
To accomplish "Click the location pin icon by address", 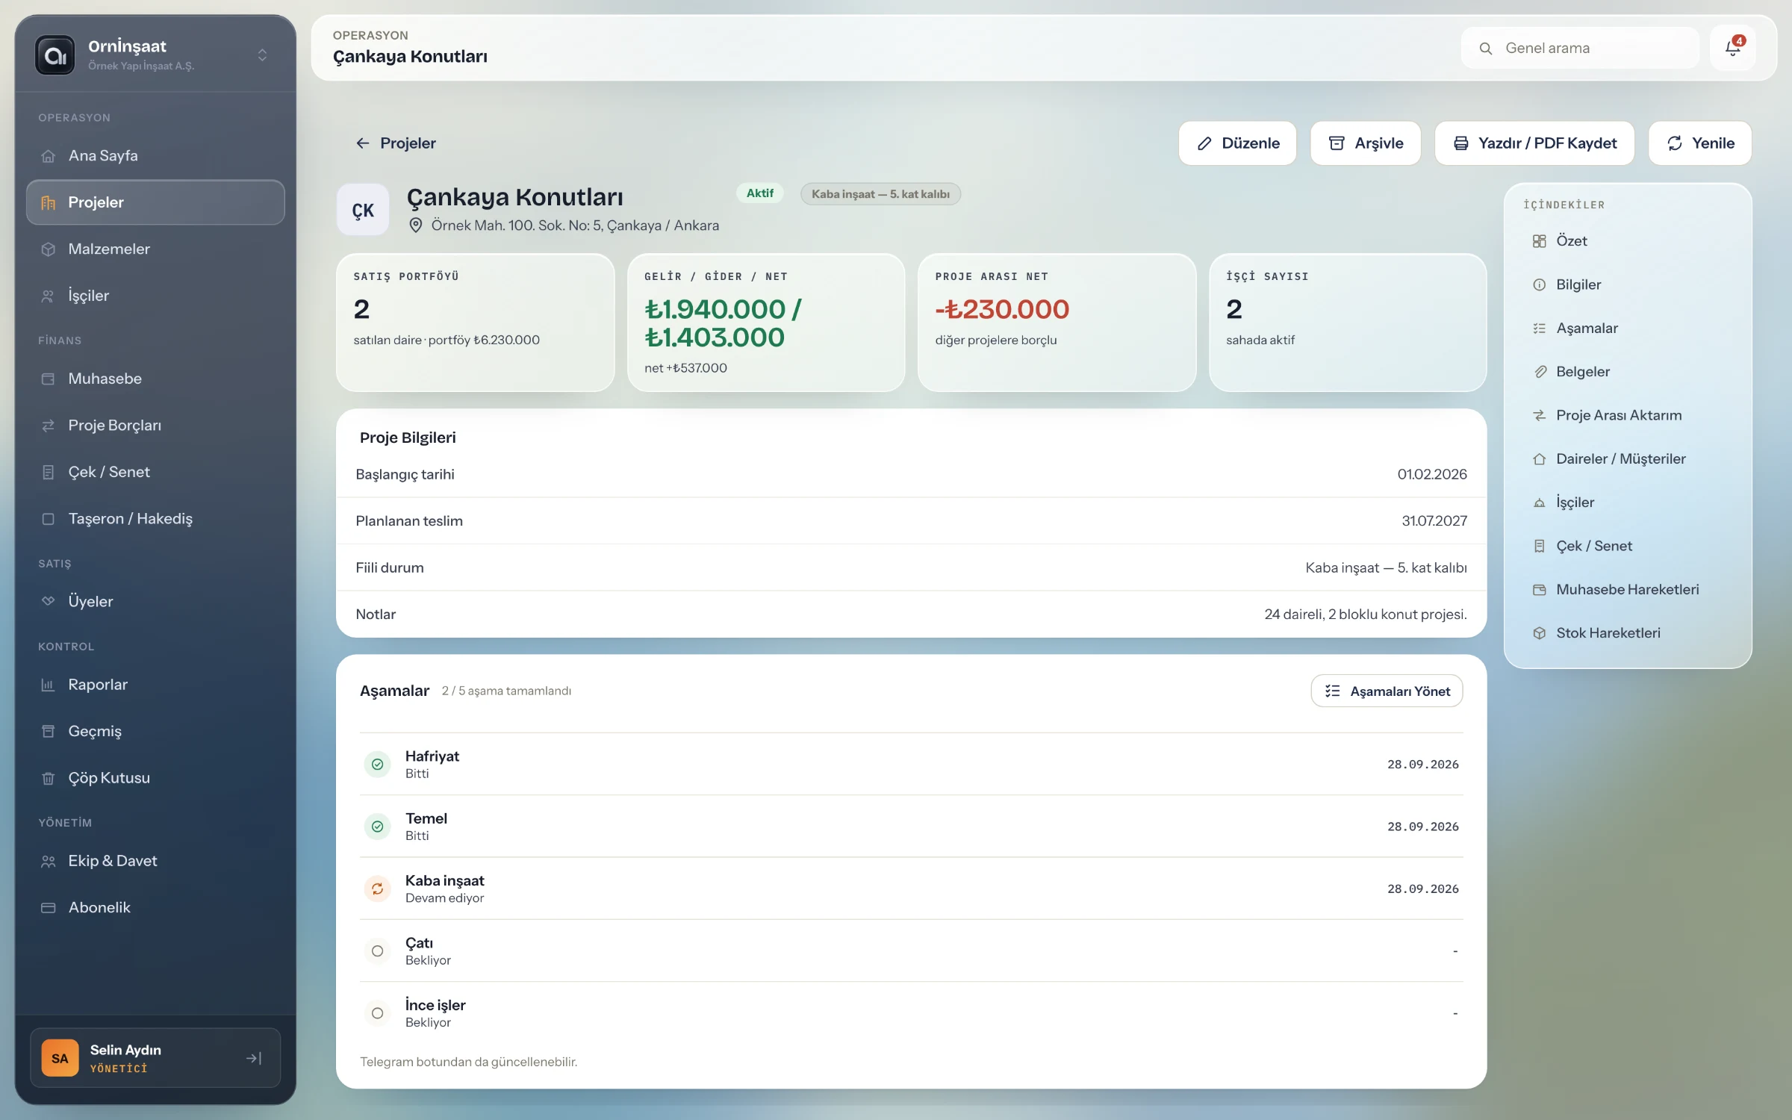I will [416, 225].
